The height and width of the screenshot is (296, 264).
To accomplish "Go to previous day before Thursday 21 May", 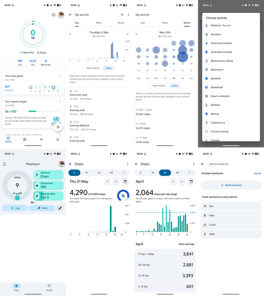I will pos(70,34).
